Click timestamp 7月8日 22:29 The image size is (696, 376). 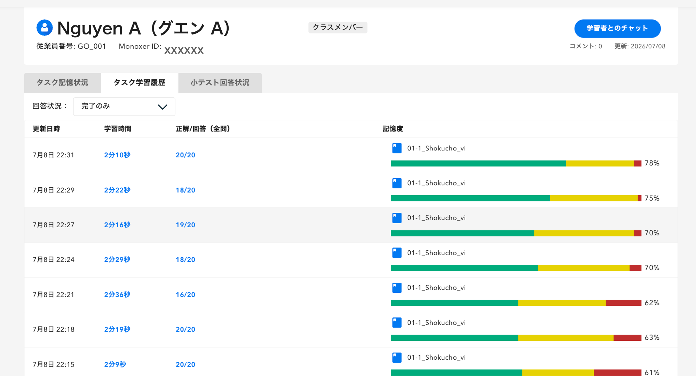pyautogui.click(x=54, y=190)
